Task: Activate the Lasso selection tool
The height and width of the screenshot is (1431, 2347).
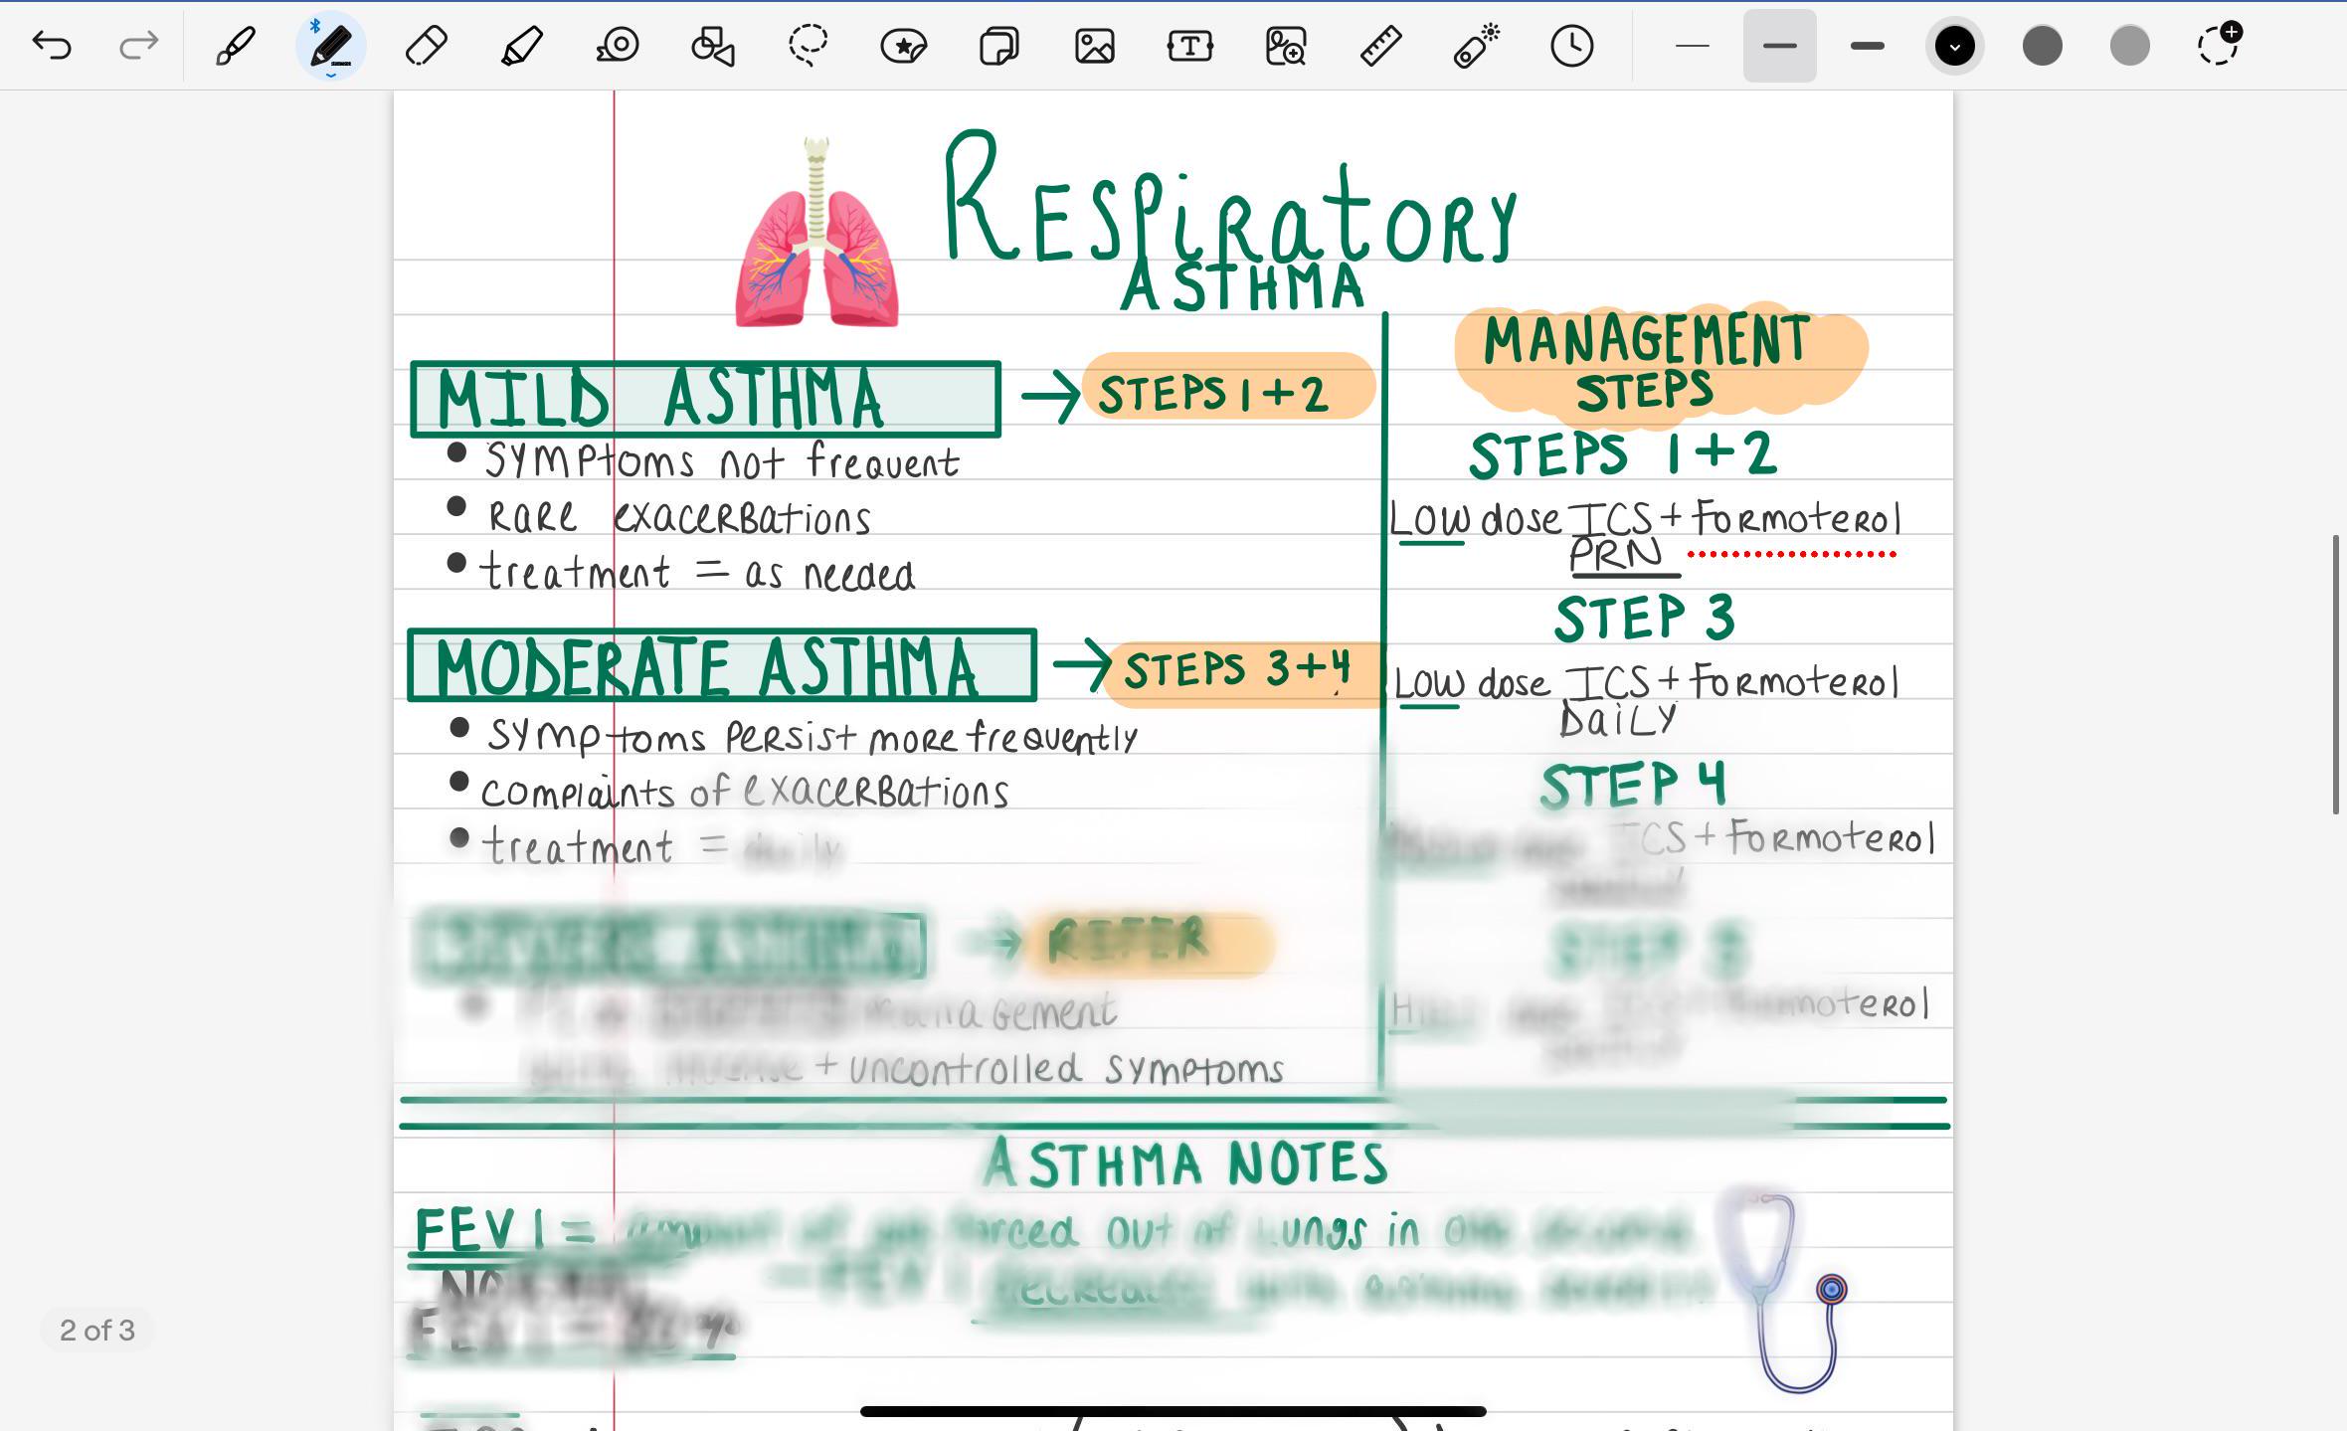Action: 810,46
